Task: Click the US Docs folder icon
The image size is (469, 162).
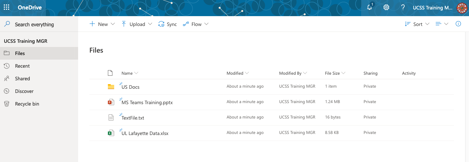Action: tap(111, 87)
